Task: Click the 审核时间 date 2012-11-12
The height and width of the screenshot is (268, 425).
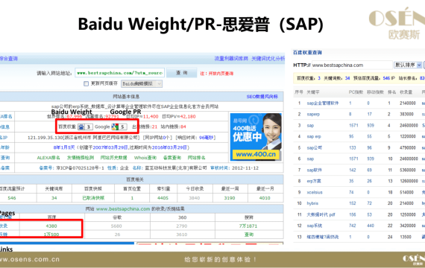Action: 245,168
